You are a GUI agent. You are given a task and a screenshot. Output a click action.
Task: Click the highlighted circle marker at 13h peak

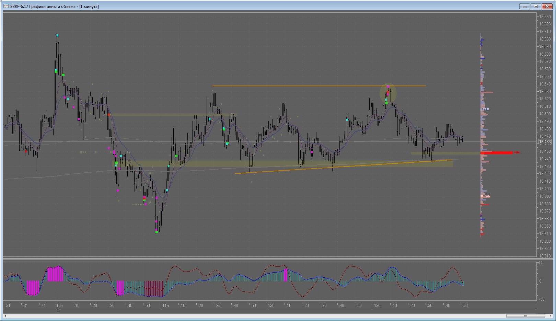coord(388,93)
